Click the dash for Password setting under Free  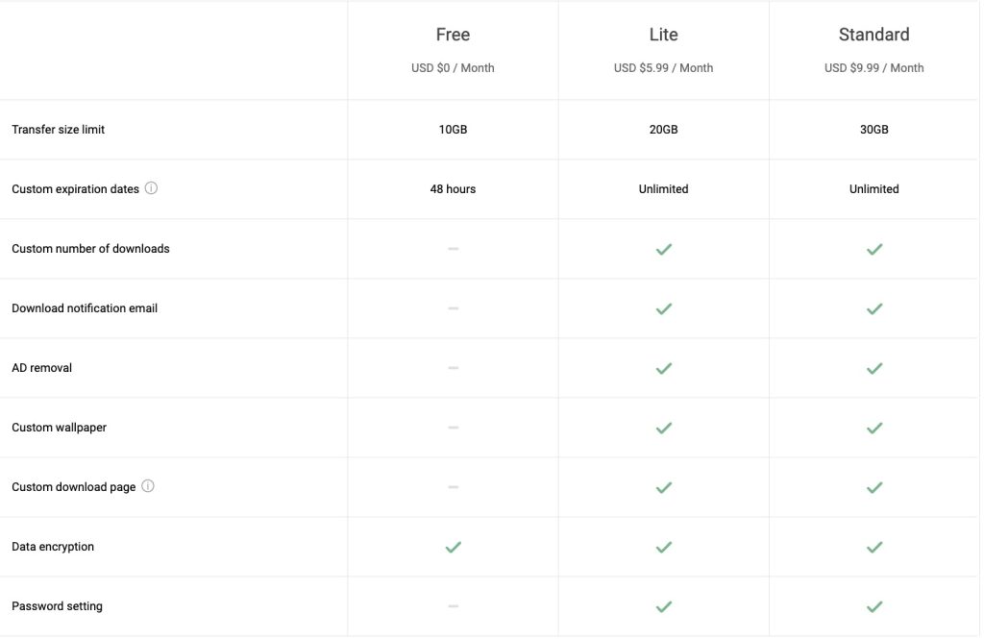(452, 606)
